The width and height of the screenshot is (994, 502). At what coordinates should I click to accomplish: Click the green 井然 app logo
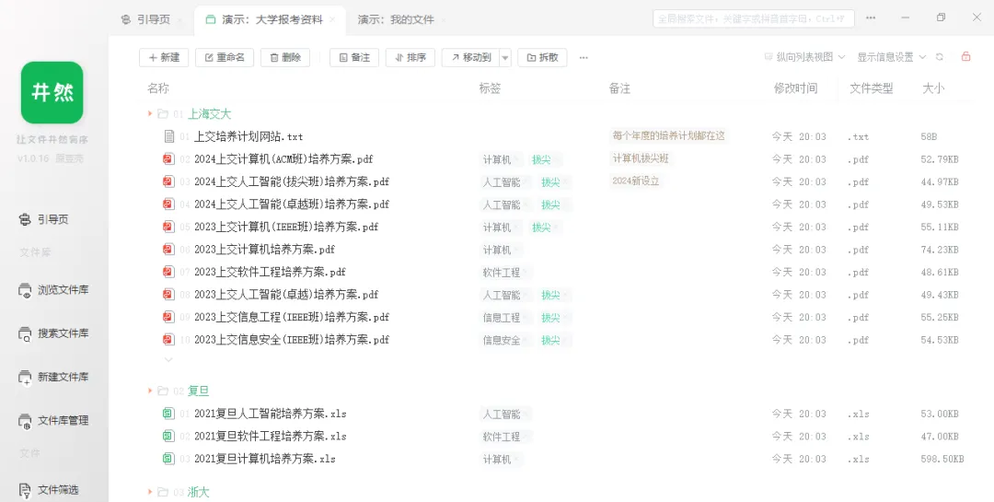click(52, 93)
